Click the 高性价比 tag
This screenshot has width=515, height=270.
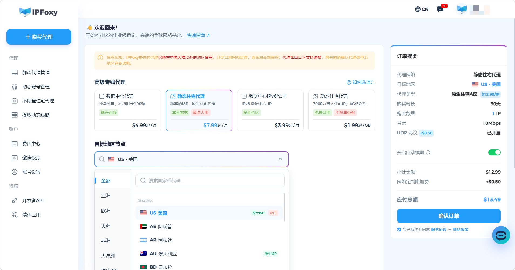pyautogui.click(x=251, y=113)
